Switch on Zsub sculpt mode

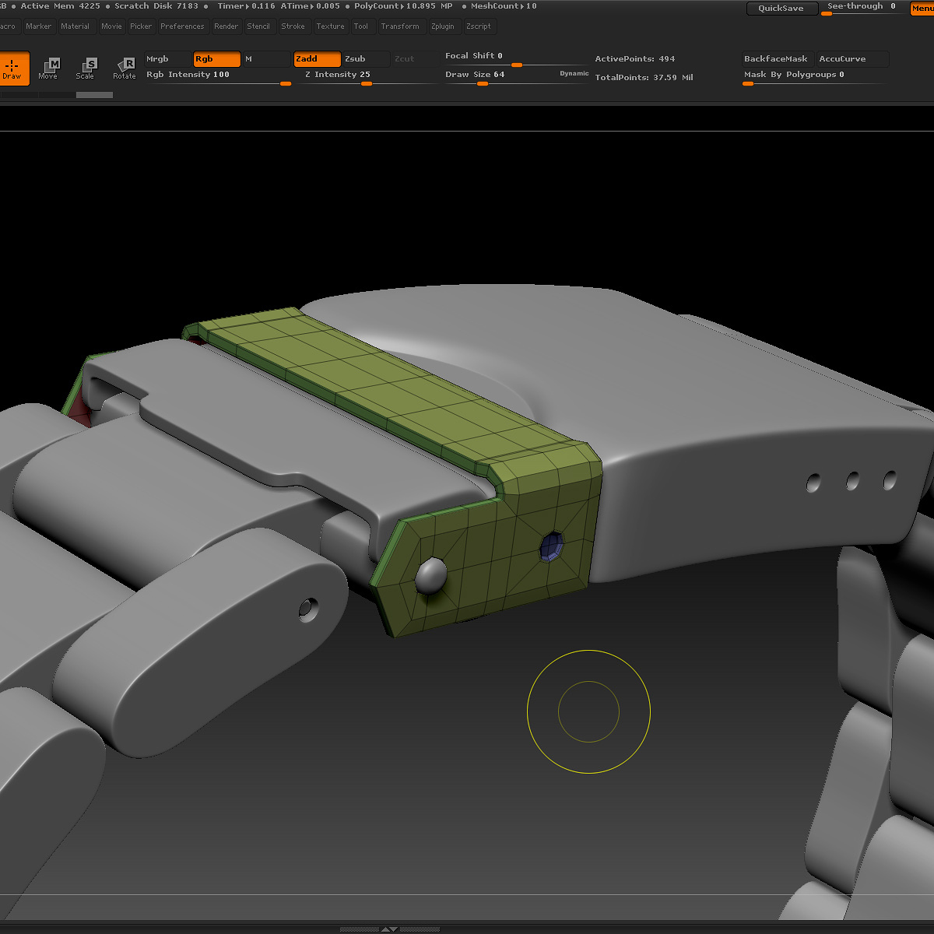click(x=366, y=59)
